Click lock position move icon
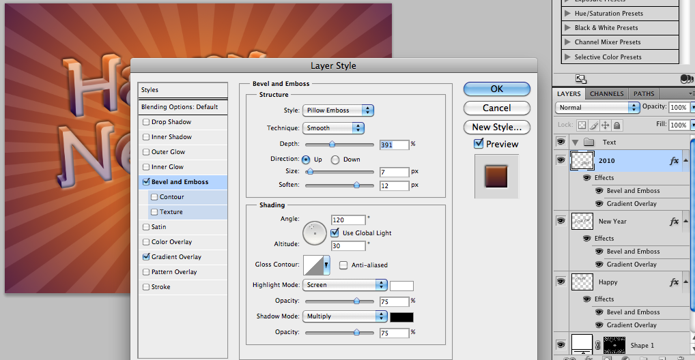 (605, 125)
